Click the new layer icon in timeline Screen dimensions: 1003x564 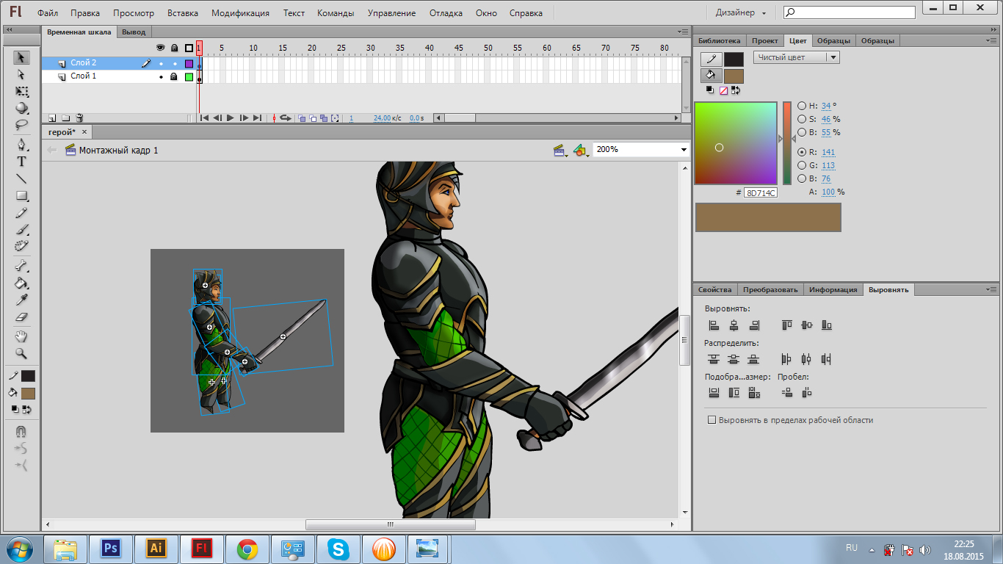[52, 117]
